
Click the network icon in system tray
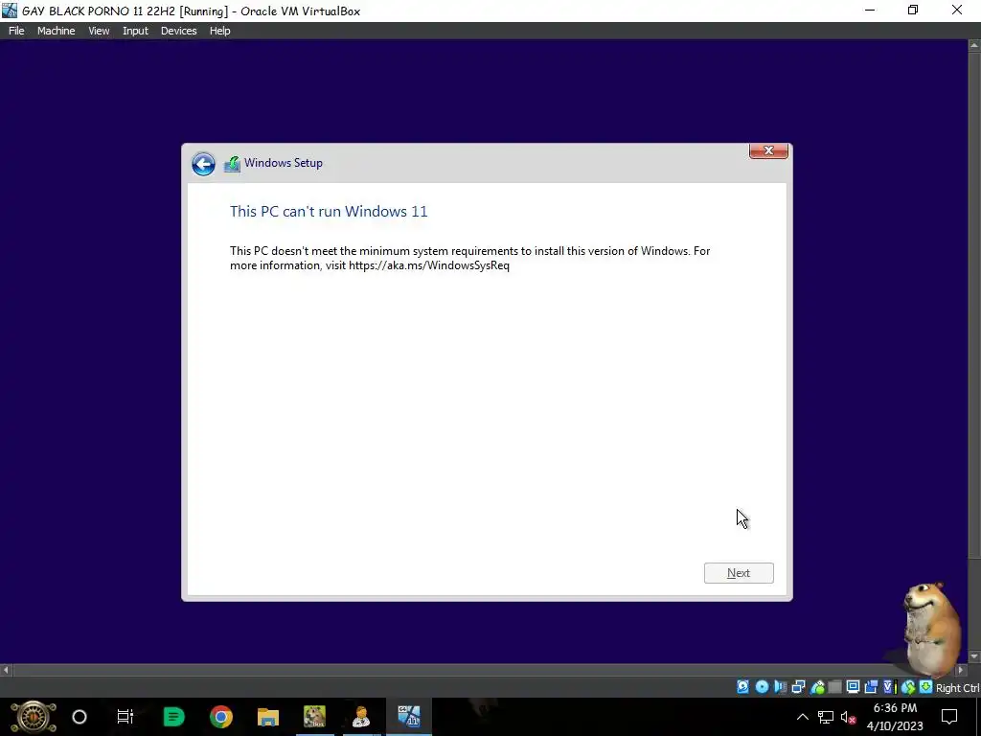pyautogui.click(x=825, y=717)
